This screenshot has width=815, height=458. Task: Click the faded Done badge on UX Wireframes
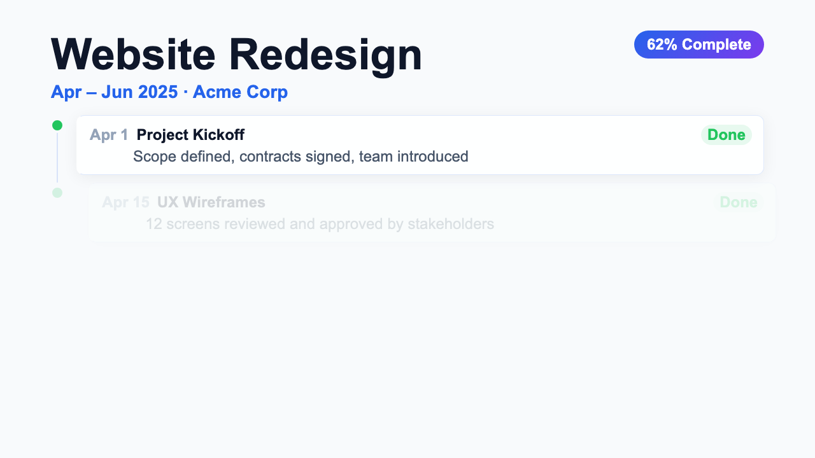click(739, 202)
